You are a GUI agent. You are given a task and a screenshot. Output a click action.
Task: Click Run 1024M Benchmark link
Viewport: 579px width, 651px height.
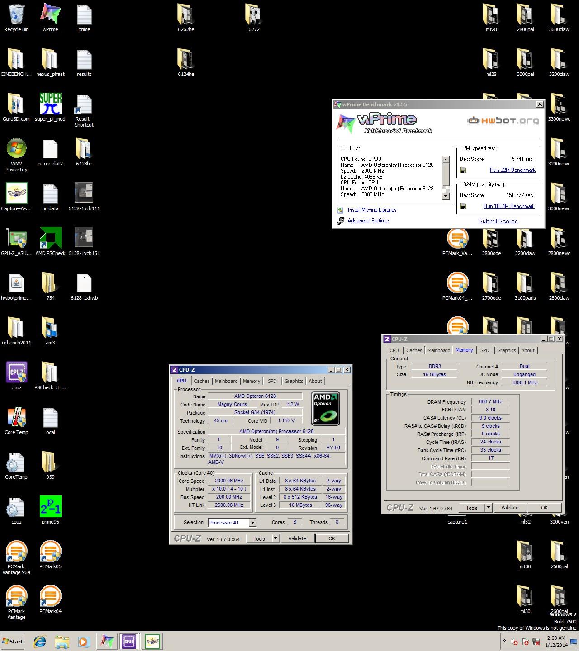click(509, 206)
